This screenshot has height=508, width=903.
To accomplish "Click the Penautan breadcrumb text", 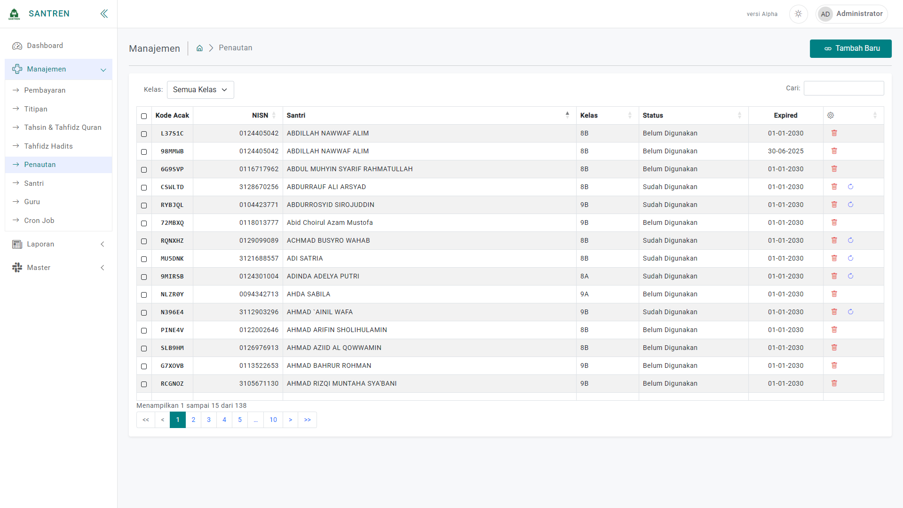I will pyautogui.click(x=235, y=48).
